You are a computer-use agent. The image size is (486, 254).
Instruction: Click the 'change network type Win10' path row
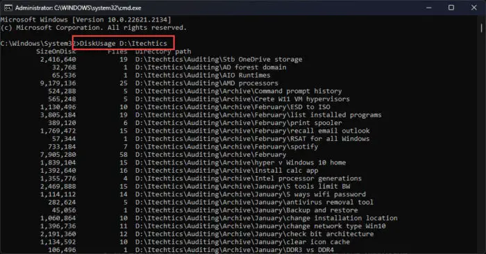pos(260,226)
